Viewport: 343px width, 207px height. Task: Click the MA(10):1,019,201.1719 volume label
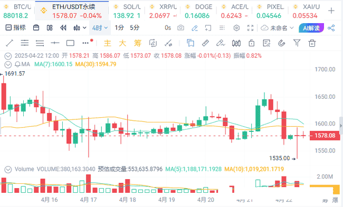click(x=254, y=169)
